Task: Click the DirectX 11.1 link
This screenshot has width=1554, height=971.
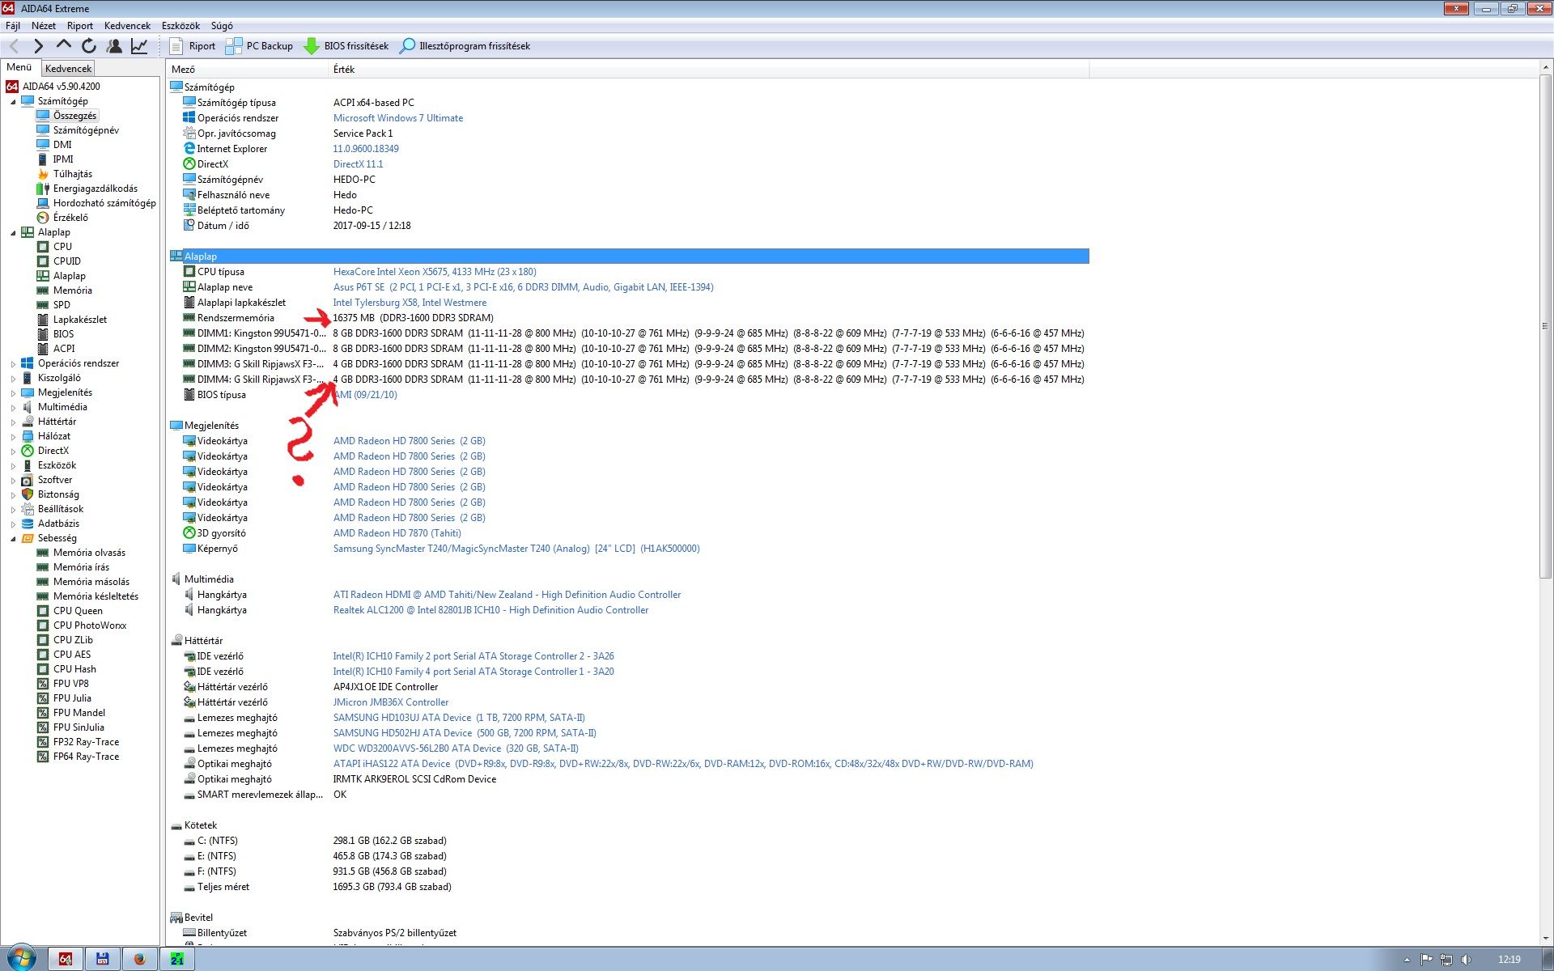Action: (x=358, y=164)
